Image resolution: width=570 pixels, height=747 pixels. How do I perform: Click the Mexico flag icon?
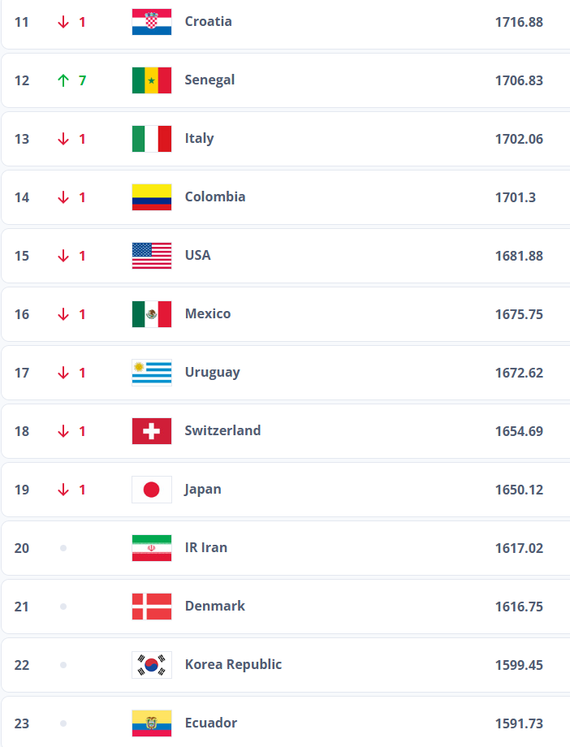(152, 314)
